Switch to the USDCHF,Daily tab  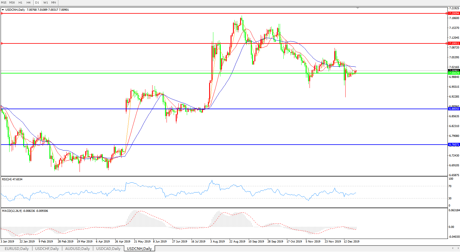(x=47, y=249)
